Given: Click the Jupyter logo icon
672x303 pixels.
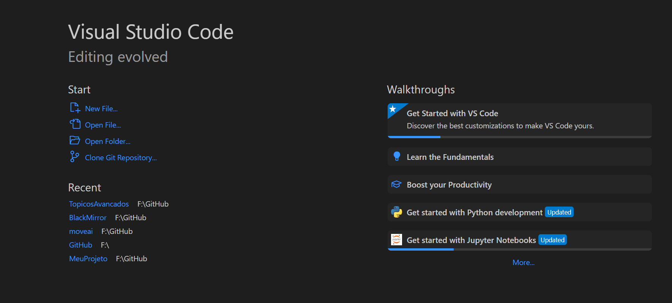Looking at the screenshot, I should [396, 240].
